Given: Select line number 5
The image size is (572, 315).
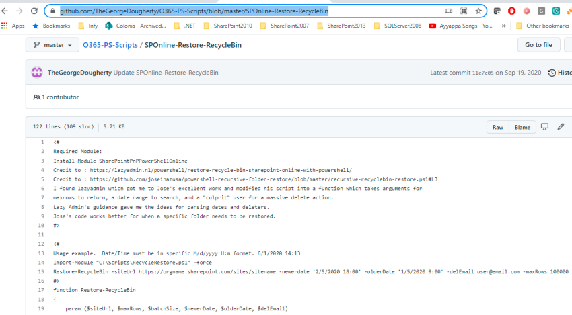Looking at the screenshot, I should click(42, 179).
